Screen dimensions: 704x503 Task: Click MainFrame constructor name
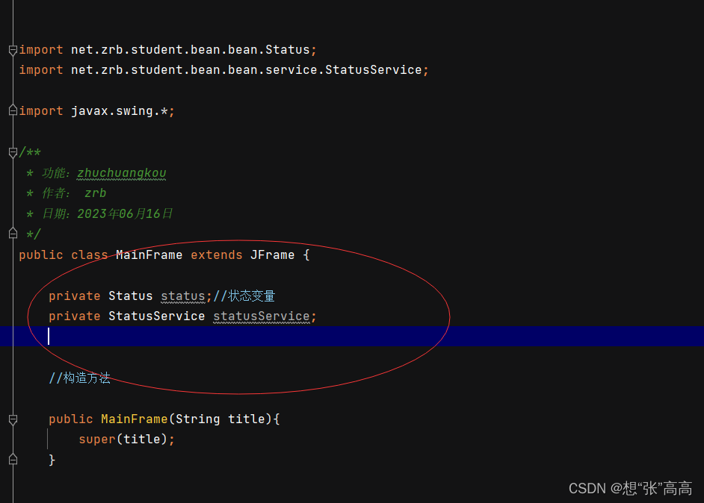click(x=135, y=419)
